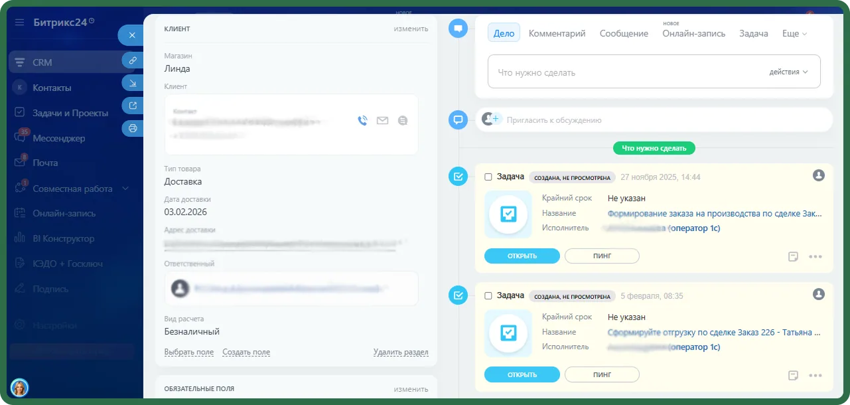The width and height of the screenshot is (850, 405).
Task: Copy the deal link using the chain icon
Action: coord(133,60)
